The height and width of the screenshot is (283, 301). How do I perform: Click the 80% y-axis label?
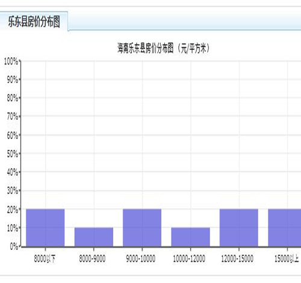coord(13,98)
